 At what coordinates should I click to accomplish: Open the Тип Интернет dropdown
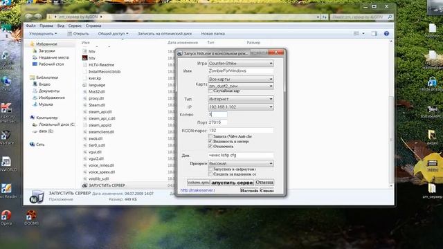coord(241,99)
